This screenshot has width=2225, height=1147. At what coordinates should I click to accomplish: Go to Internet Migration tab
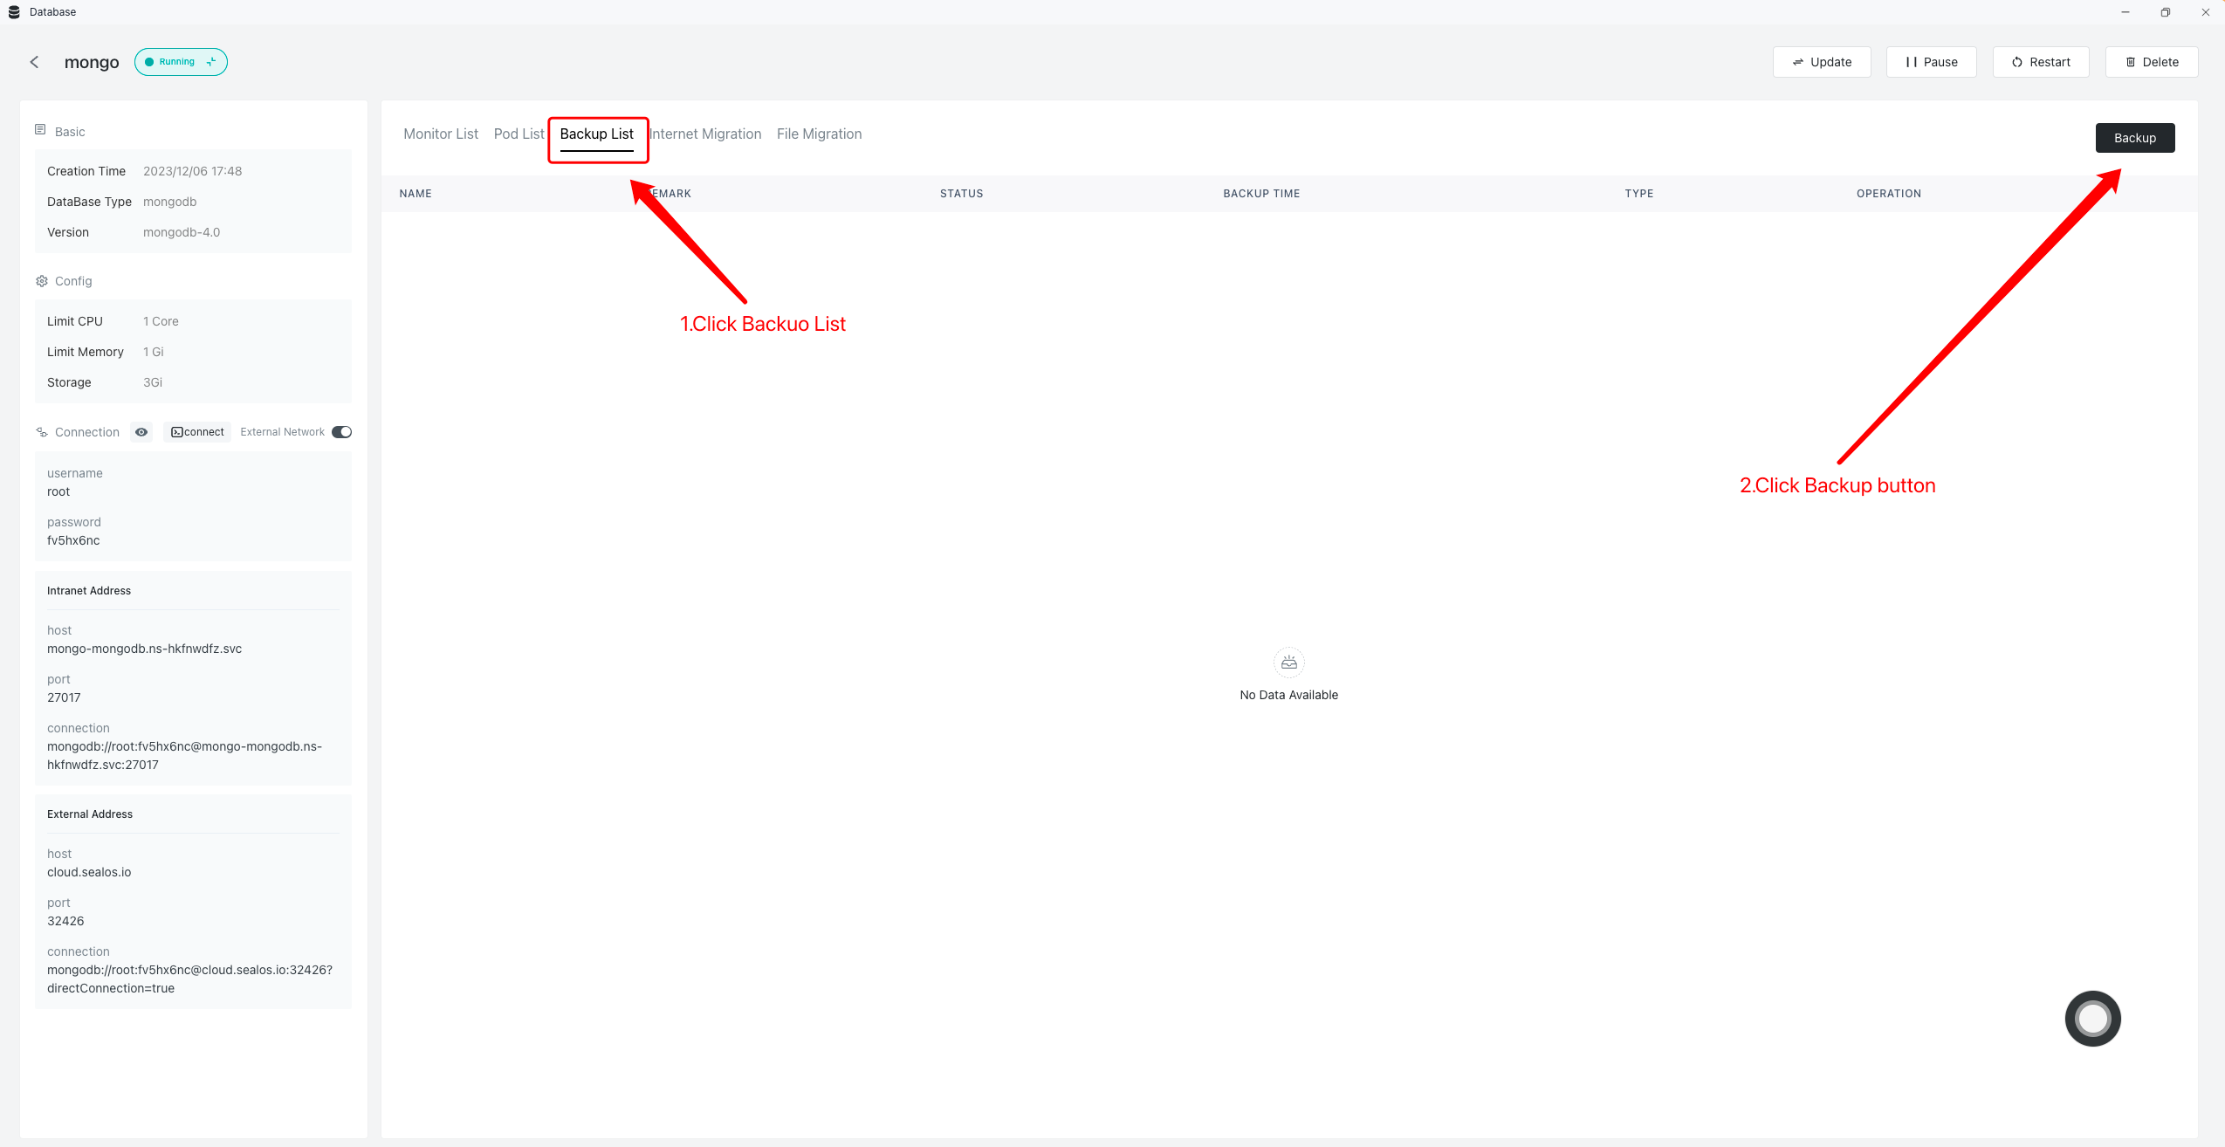point(705,134)
